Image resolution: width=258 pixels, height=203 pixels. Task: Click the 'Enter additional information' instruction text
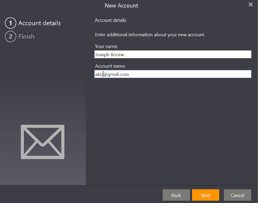click(x=150, y=35)
